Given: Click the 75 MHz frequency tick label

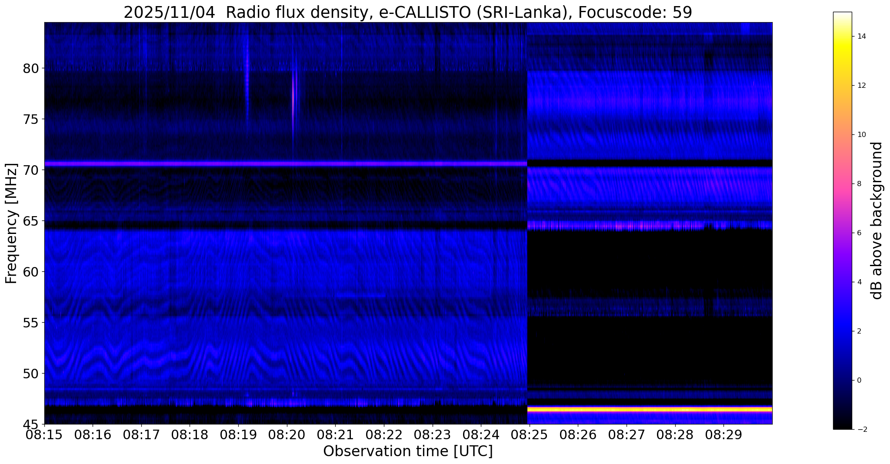Looking at the screenshot, I should [30, 119].
